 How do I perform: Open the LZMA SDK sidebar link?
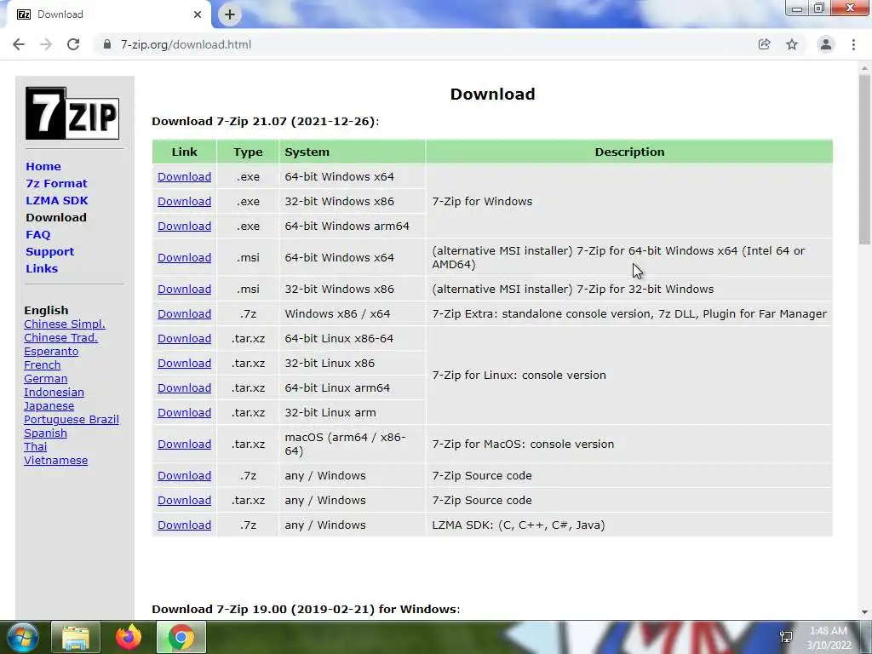pos(57,200)
